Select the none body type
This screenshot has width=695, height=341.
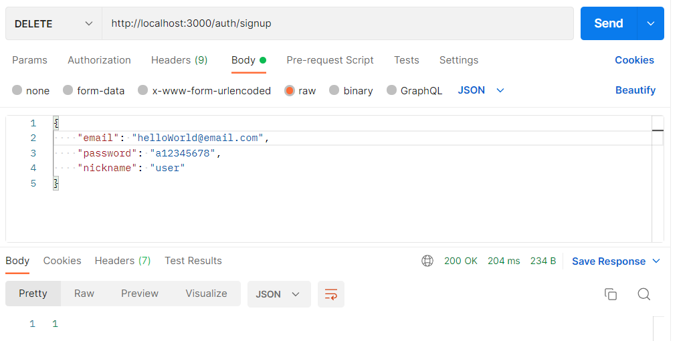pos(31,91)
